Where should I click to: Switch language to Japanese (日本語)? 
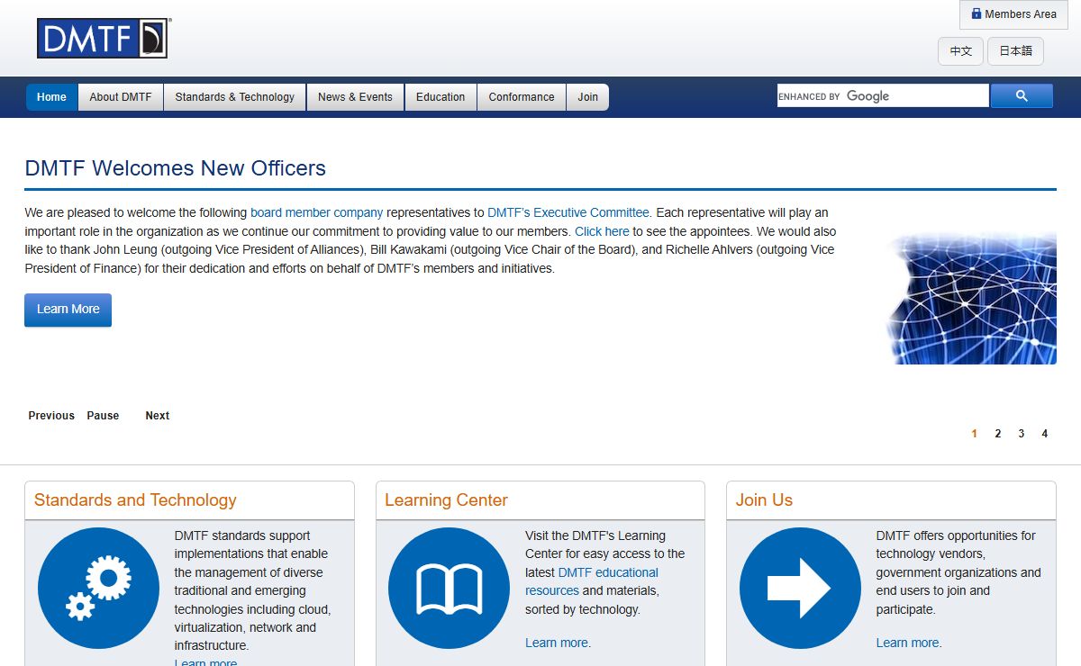click(1015, 51)
